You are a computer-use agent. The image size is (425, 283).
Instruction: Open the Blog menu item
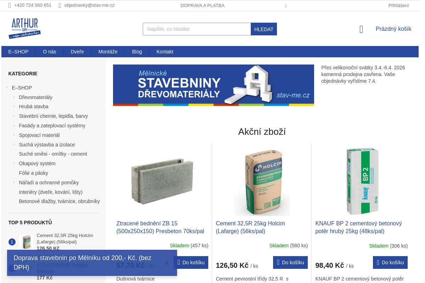tap(137, 52)
